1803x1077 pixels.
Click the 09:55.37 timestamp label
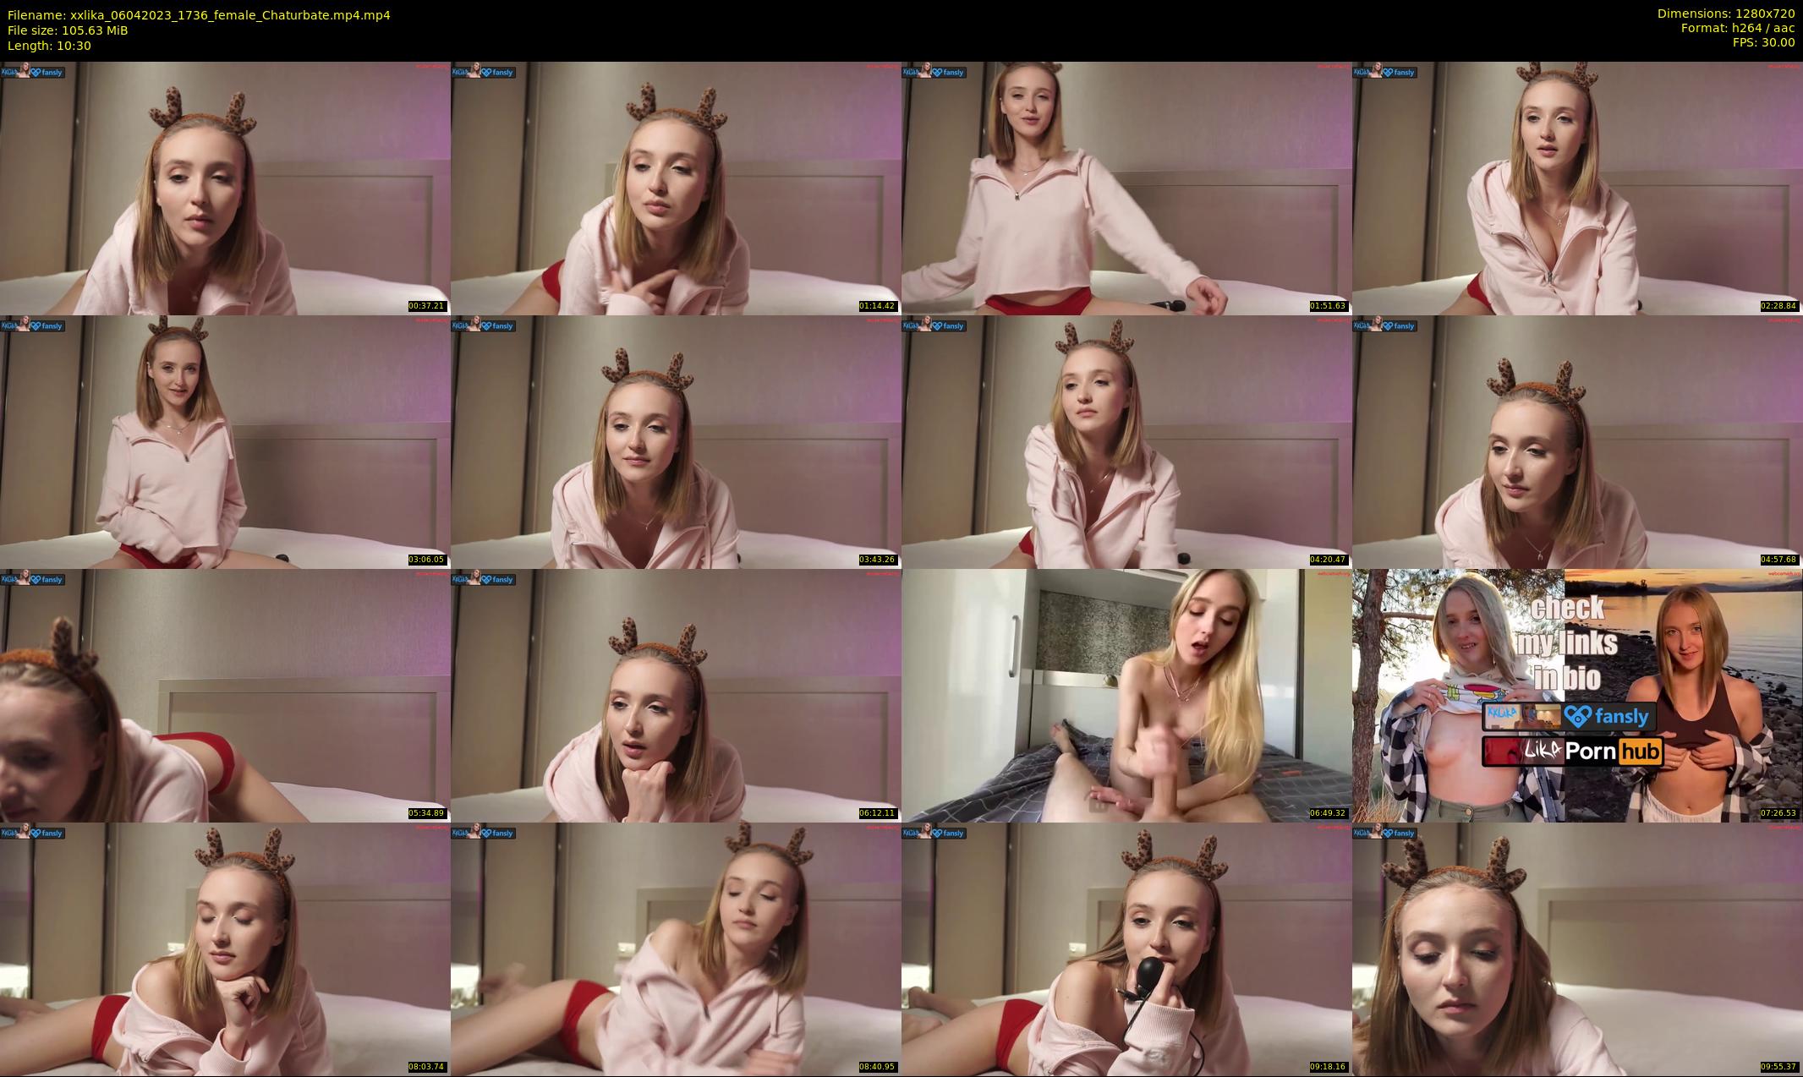(1779, 1067)
